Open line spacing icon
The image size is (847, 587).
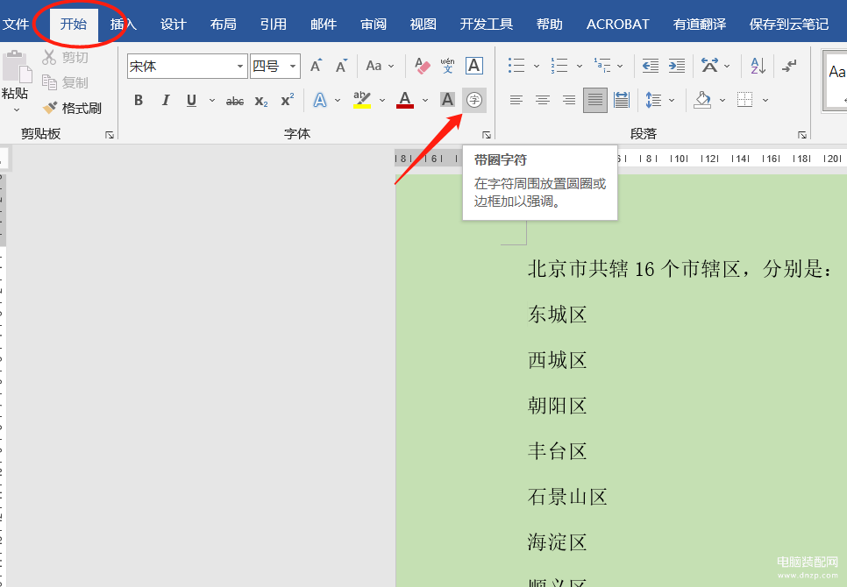coord(653,100)
